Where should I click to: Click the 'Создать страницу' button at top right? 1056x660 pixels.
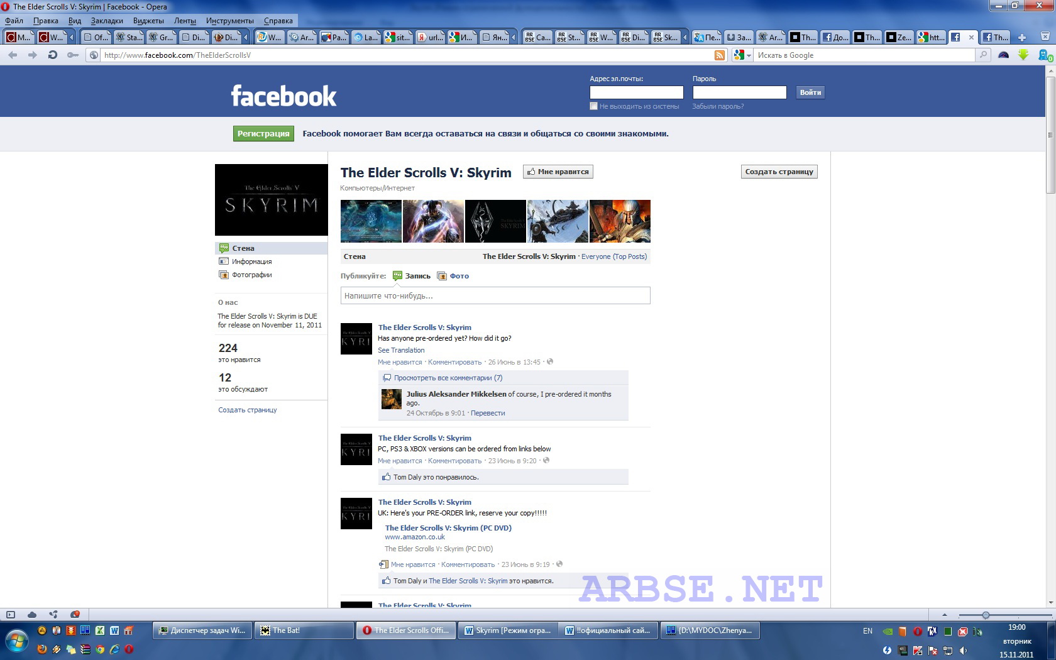click(x=779, y=172)
